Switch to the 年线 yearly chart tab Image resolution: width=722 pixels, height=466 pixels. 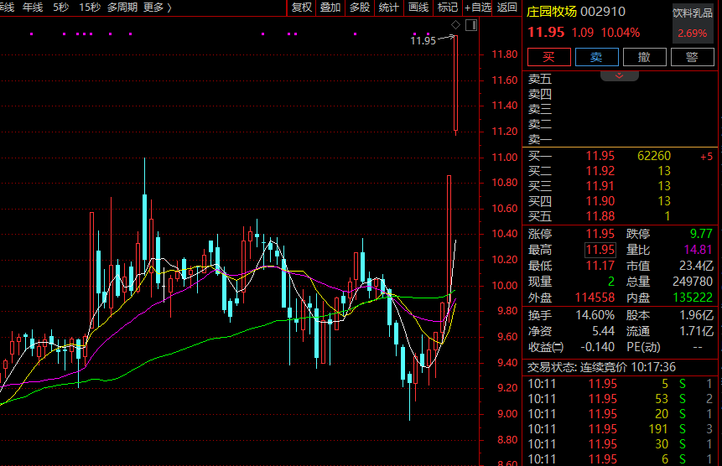[33, 8]
